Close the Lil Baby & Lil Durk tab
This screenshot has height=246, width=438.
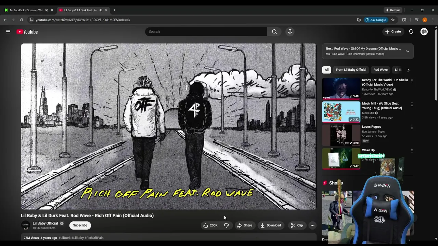click(x=106, y=10)
